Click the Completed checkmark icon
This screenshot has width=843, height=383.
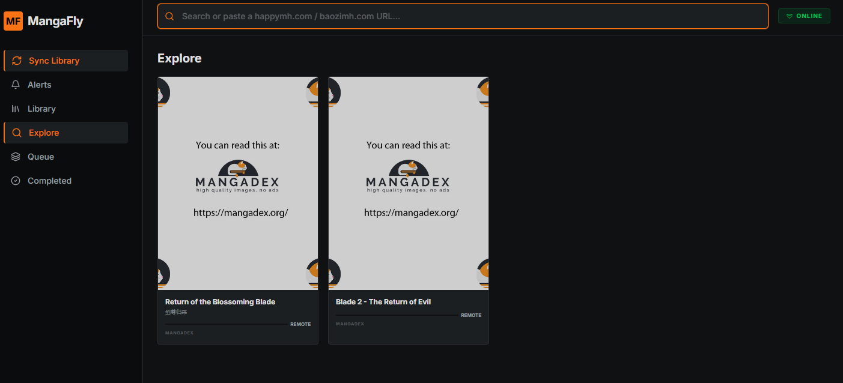click(x=16, y=180)
